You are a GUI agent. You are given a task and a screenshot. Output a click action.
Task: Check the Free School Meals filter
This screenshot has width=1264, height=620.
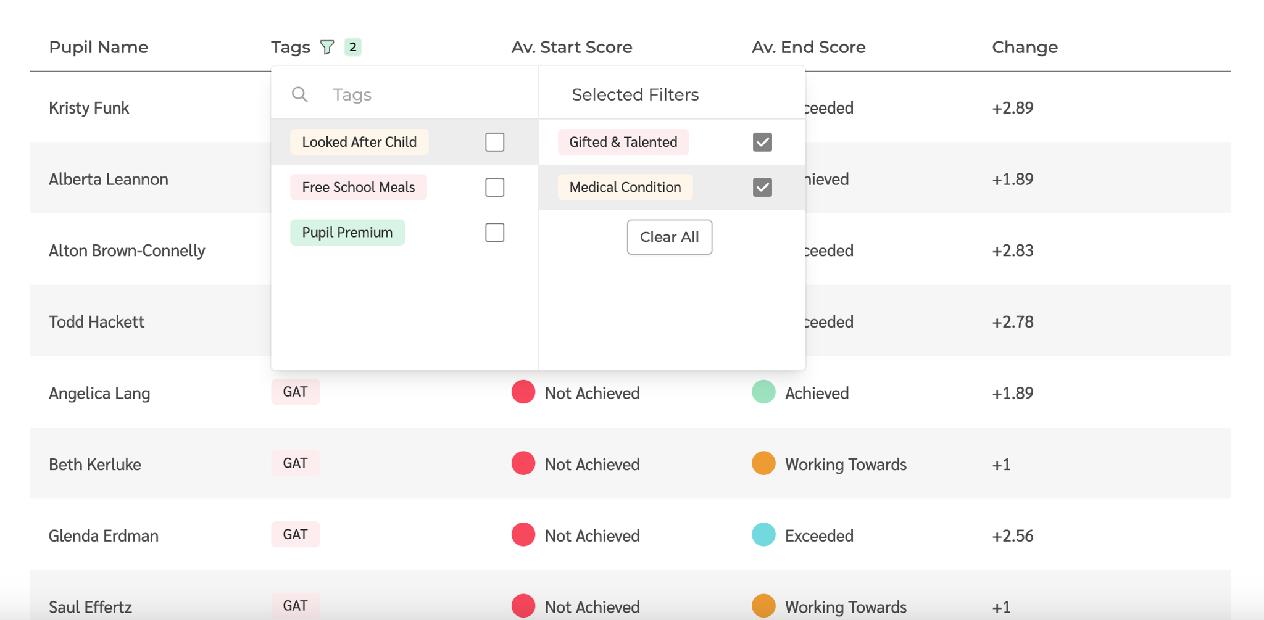point(494,187)
